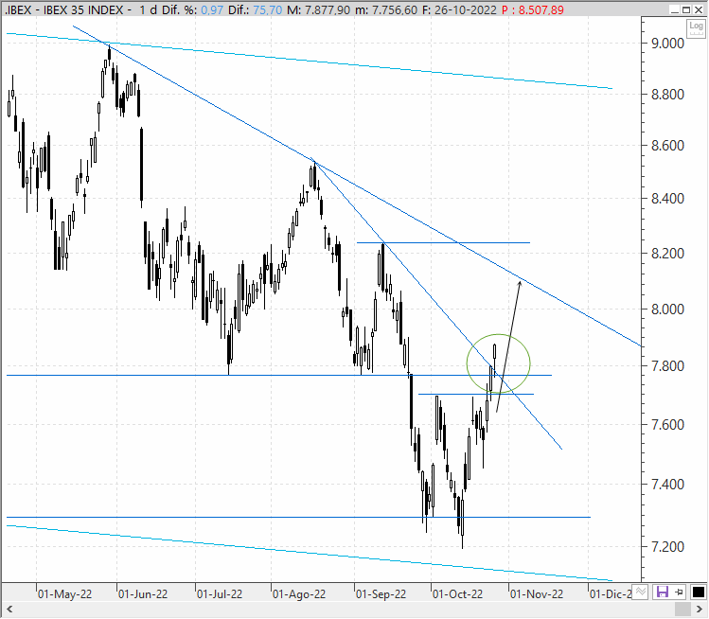Click the 7.400 price axis label

pyautogui.click(x=668, y=485)
